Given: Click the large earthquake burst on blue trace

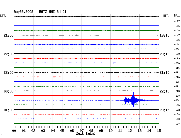Looking at the screenshot, I should point(133,100).
